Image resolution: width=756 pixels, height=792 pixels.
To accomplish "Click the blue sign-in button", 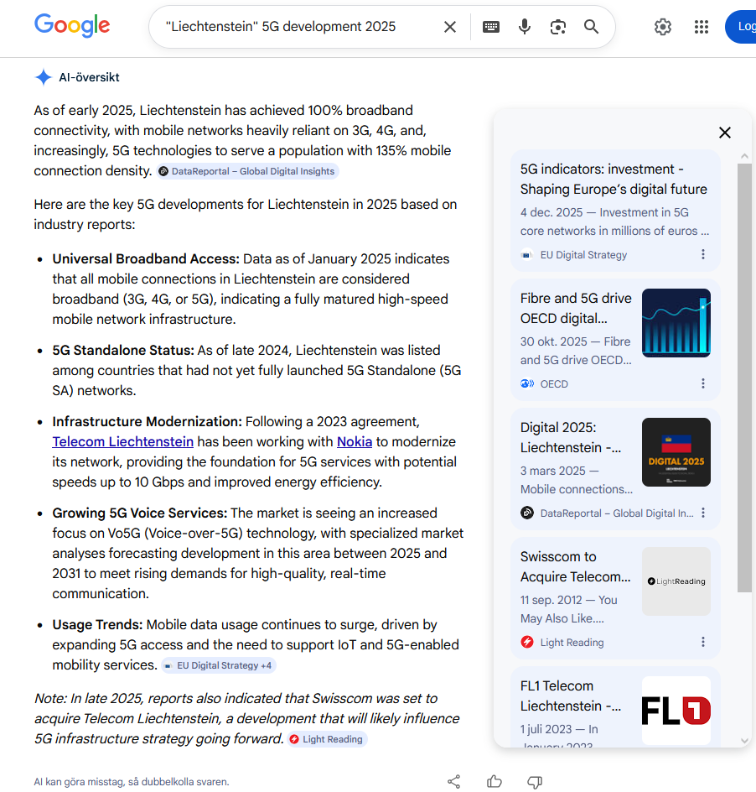I will [x=741, y=27].
